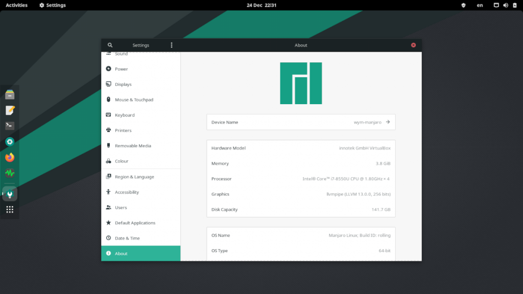Viewport: 523px width, 294px height.
Task: Open the three-dot menu in Settings
Action: pyautogui.click(x=172, y=45)
